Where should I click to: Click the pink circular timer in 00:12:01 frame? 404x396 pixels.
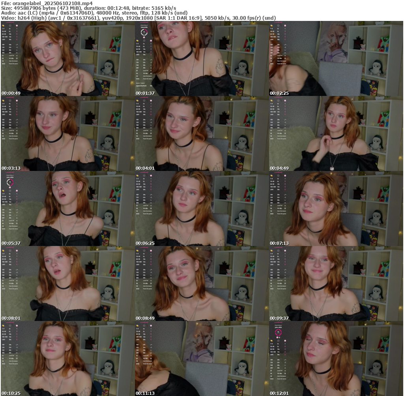point(278,332)
